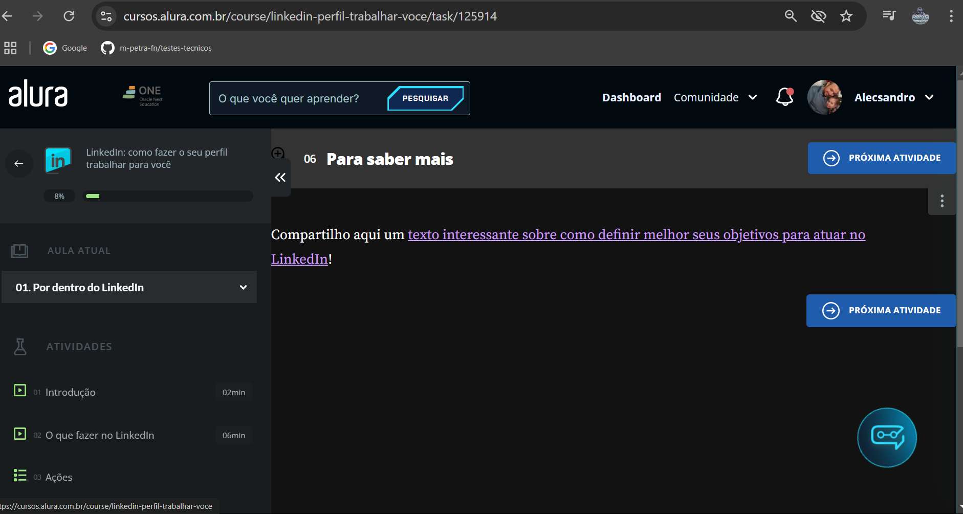Click the course progress bar
963x514 pixels.
168,196
